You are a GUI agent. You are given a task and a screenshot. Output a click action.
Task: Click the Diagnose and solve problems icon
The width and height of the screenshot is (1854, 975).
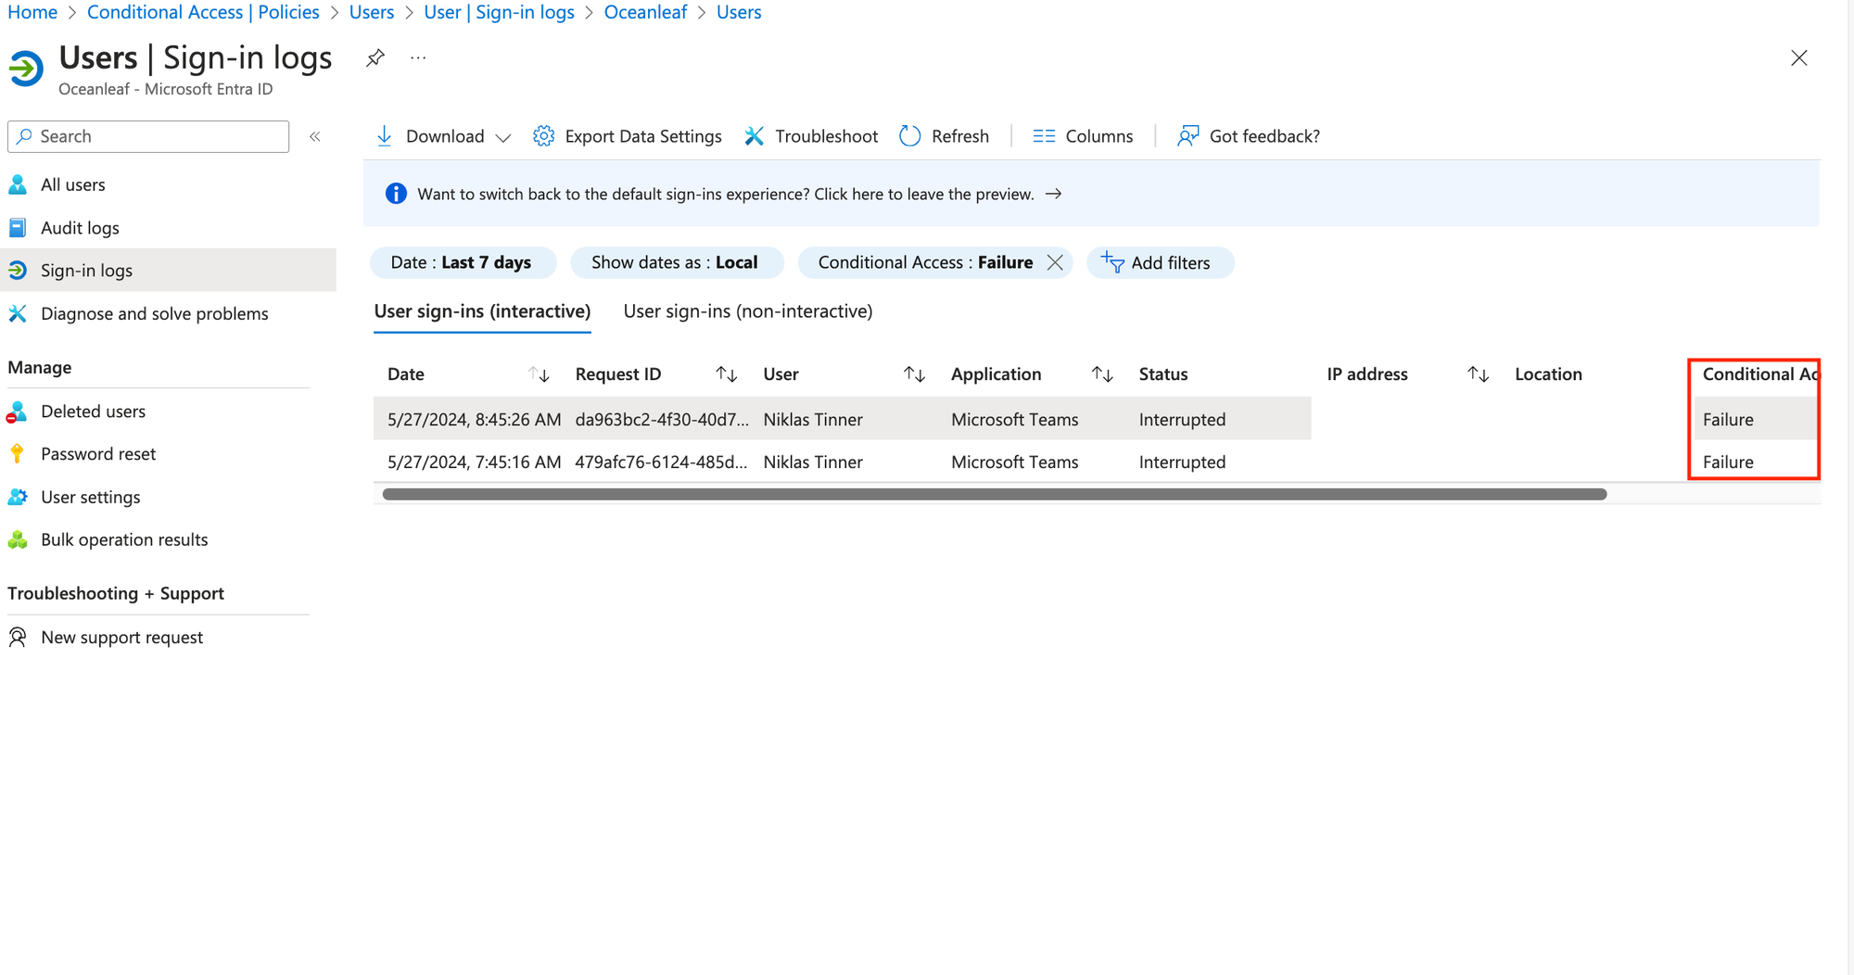[x=18, y=313]
